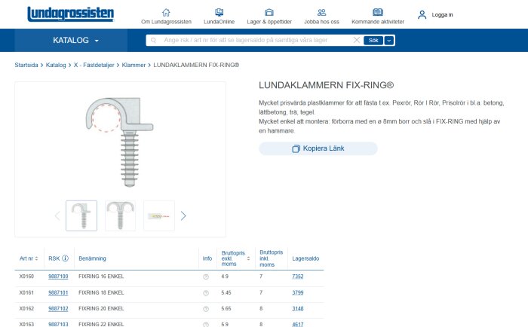Select the double clip thumbnail
This screenshot has height=327, width=528.
click(x=120, y=215)
